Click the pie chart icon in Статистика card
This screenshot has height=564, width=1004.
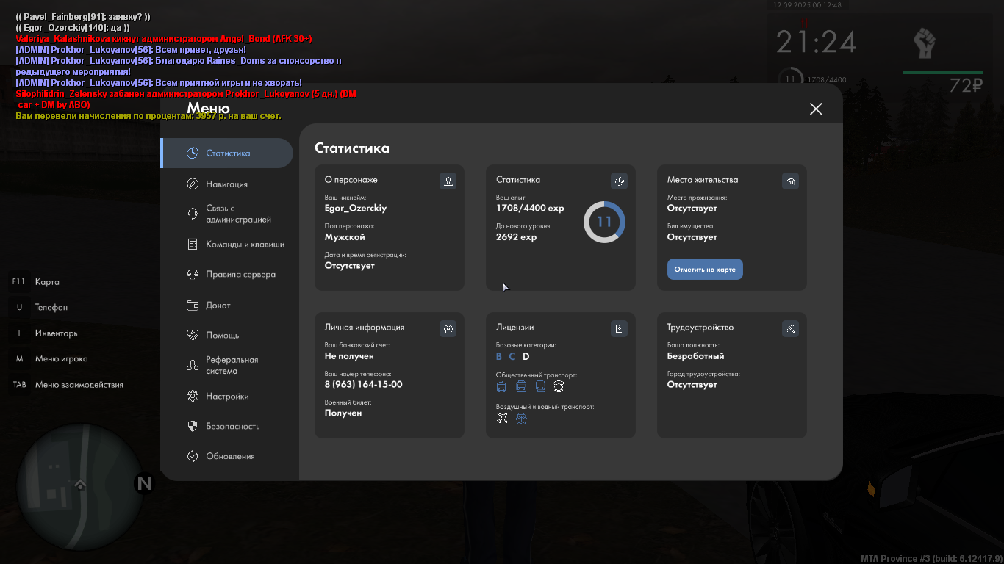click(619, 181)
